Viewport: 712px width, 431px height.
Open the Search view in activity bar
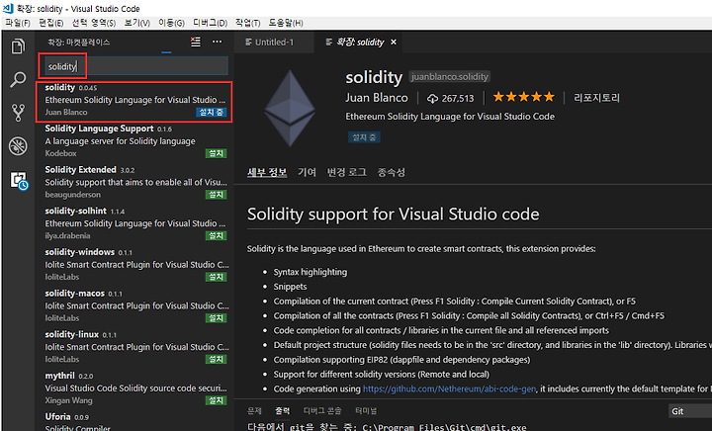tap(18, 79)
